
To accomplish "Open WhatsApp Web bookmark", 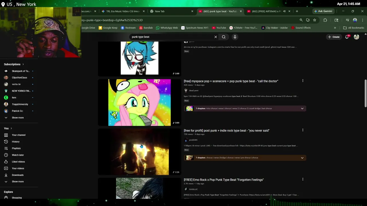I will (x=167, y=28).
